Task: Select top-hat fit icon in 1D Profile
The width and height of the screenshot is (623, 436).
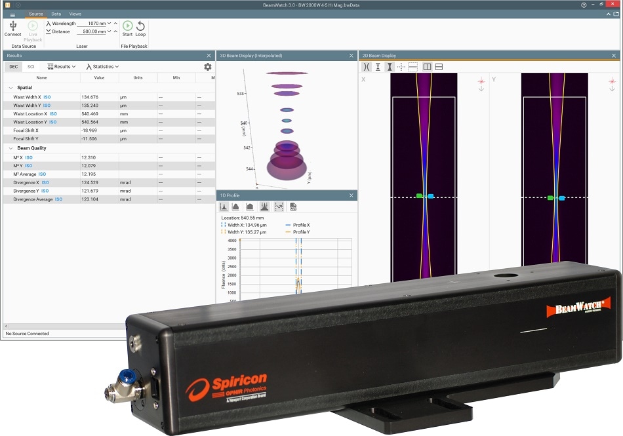Action: pos(249,207)
